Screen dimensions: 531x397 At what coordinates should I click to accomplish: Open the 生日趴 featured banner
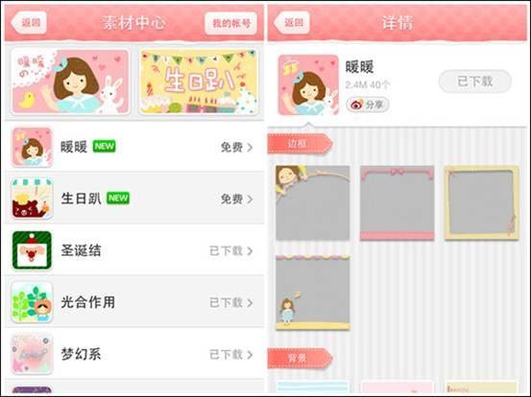pyautogui.click(x=199, y=82)
